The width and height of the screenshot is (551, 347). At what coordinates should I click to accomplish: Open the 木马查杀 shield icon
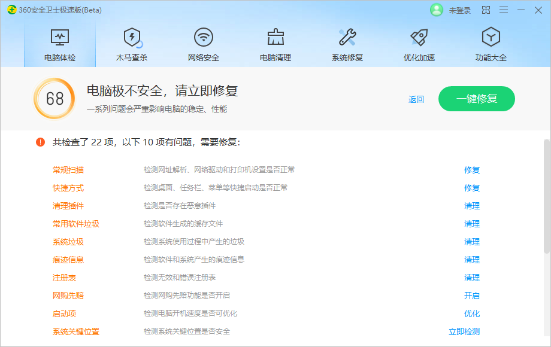click(x=132, y=37)
